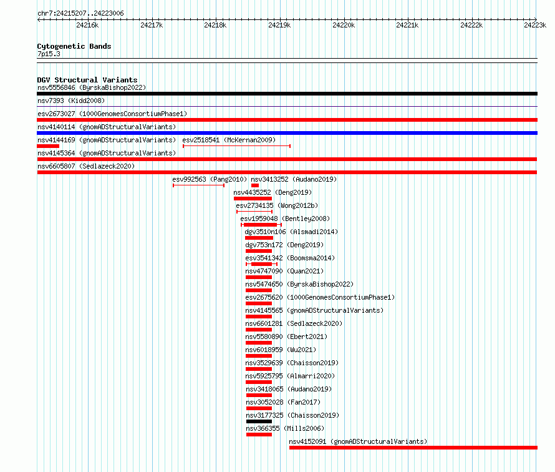555x472 pixels.
Task: Click nsv5925795 (Almarri2020) label
Action: click(290, 376)
